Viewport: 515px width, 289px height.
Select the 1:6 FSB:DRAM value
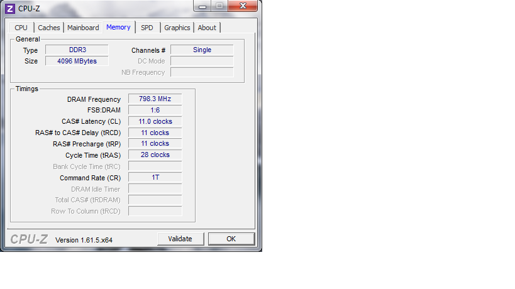click(x=155, y=110)
